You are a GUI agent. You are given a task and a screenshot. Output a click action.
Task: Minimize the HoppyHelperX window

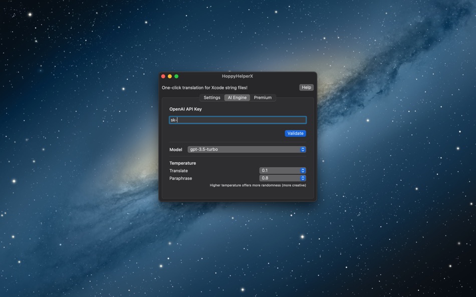(170, 76)
